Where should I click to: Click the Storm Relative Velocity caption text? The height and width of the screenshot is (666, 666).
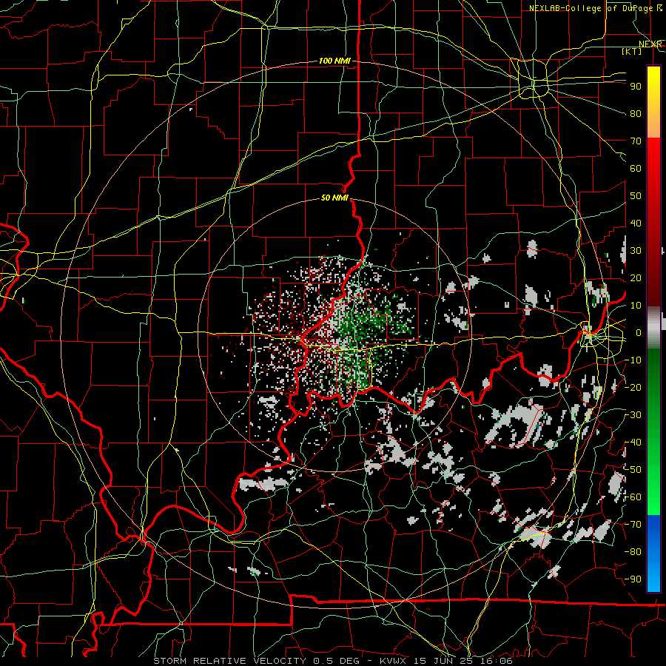[x=332, y=661]
